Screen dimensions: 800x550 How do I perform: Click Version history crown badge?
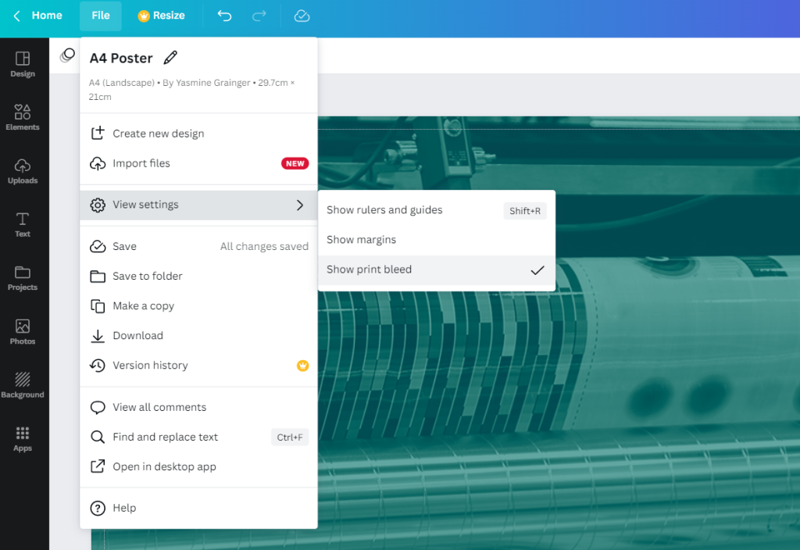click(x=303, y=366)
